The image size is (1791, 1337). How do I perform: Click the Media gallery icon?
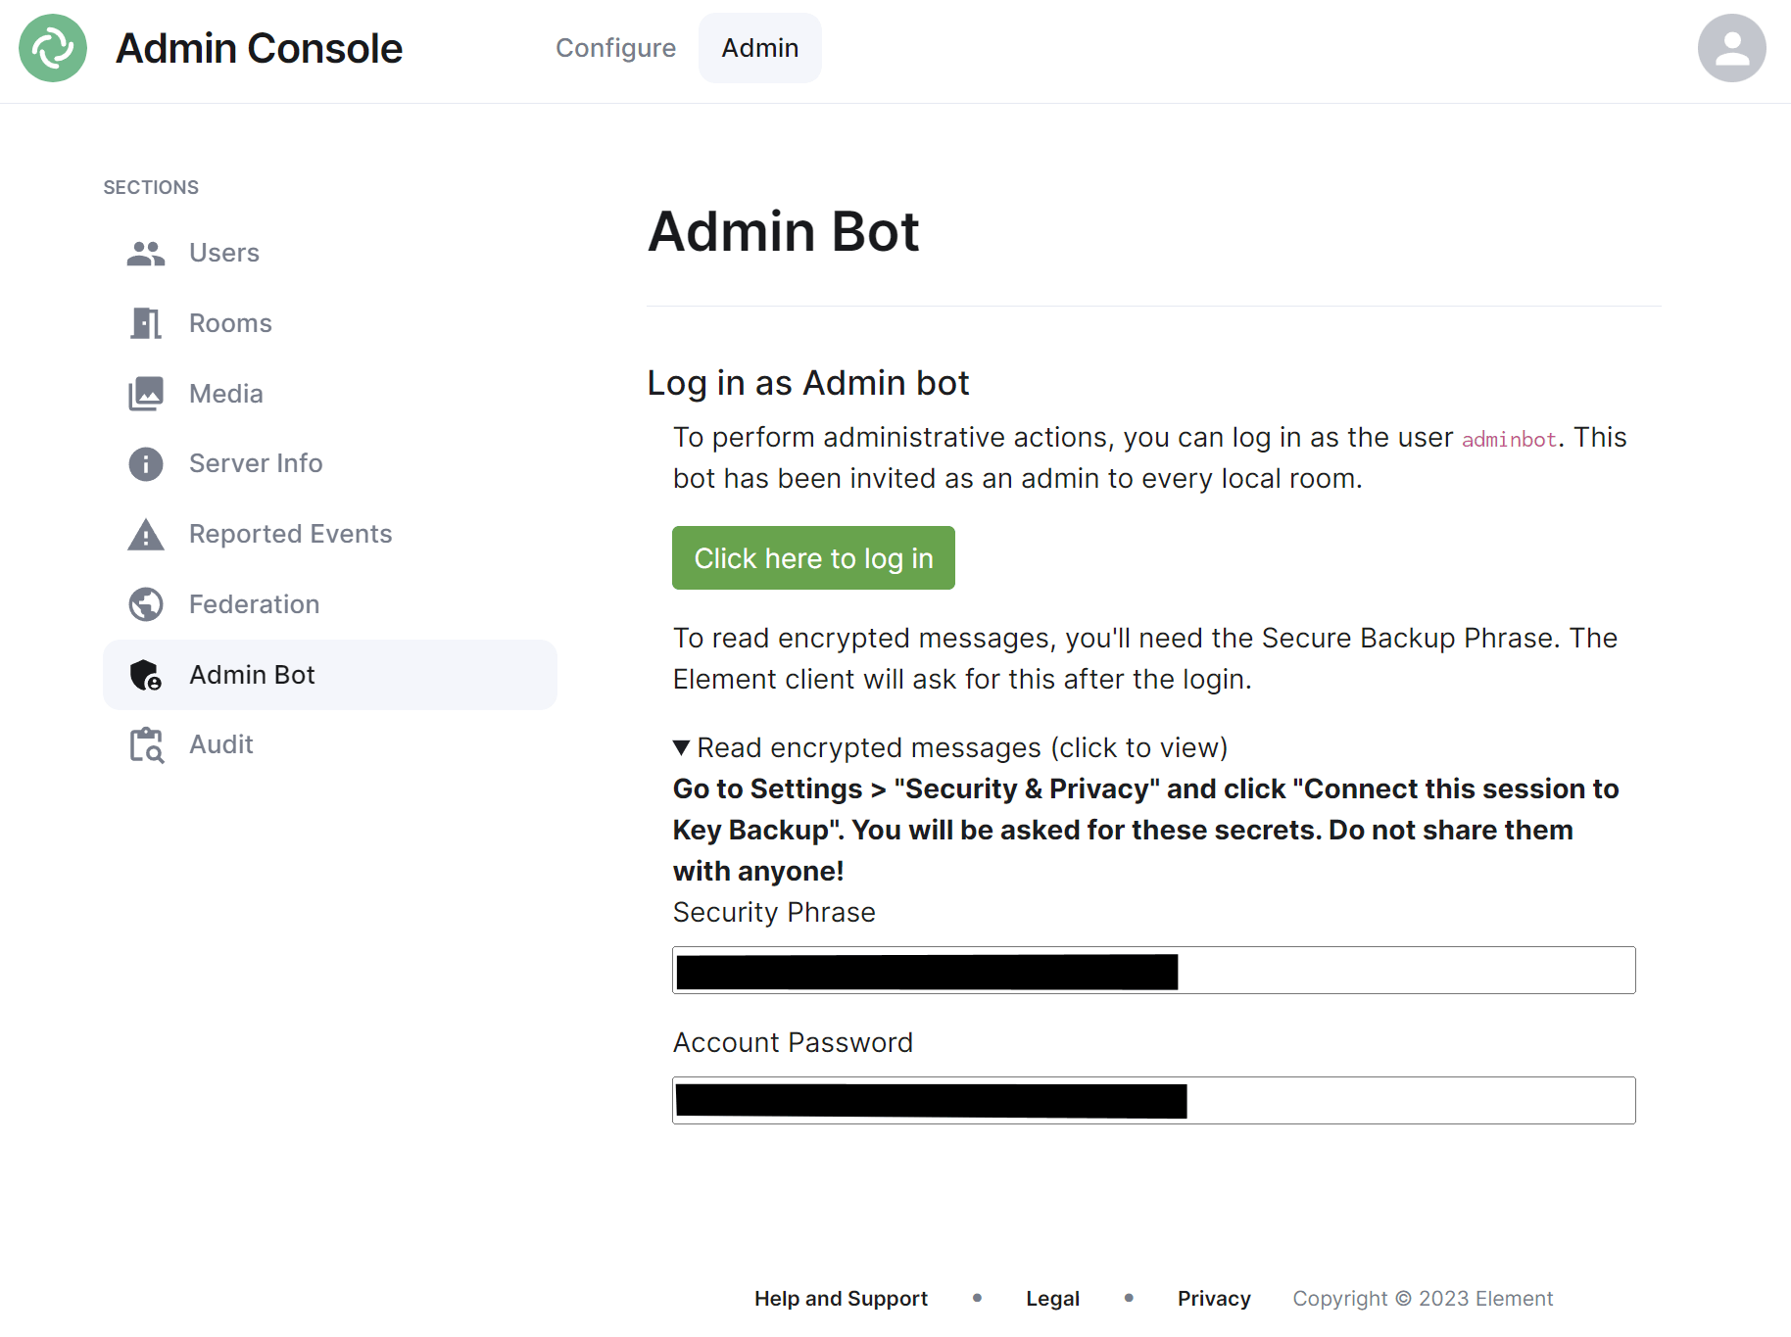pos(146,394)
